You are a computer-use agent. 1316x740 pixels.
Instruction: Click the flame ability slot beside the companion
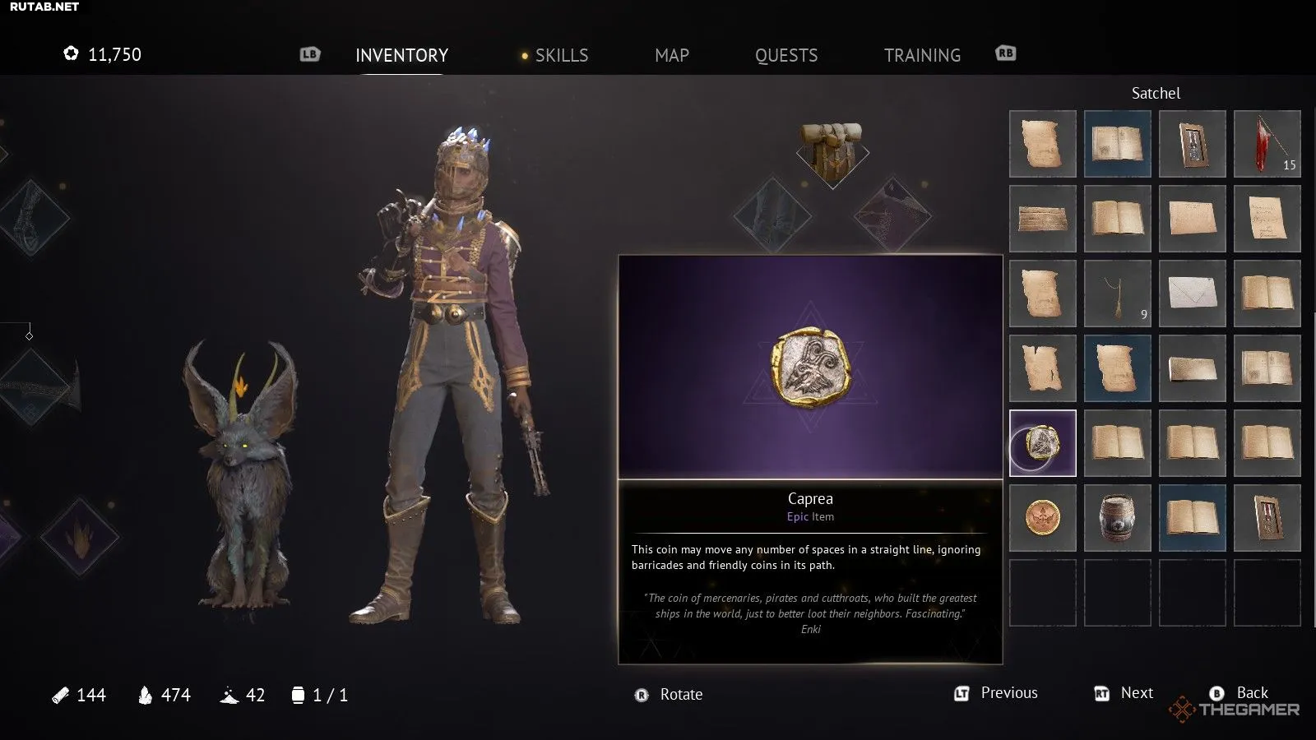80,537
